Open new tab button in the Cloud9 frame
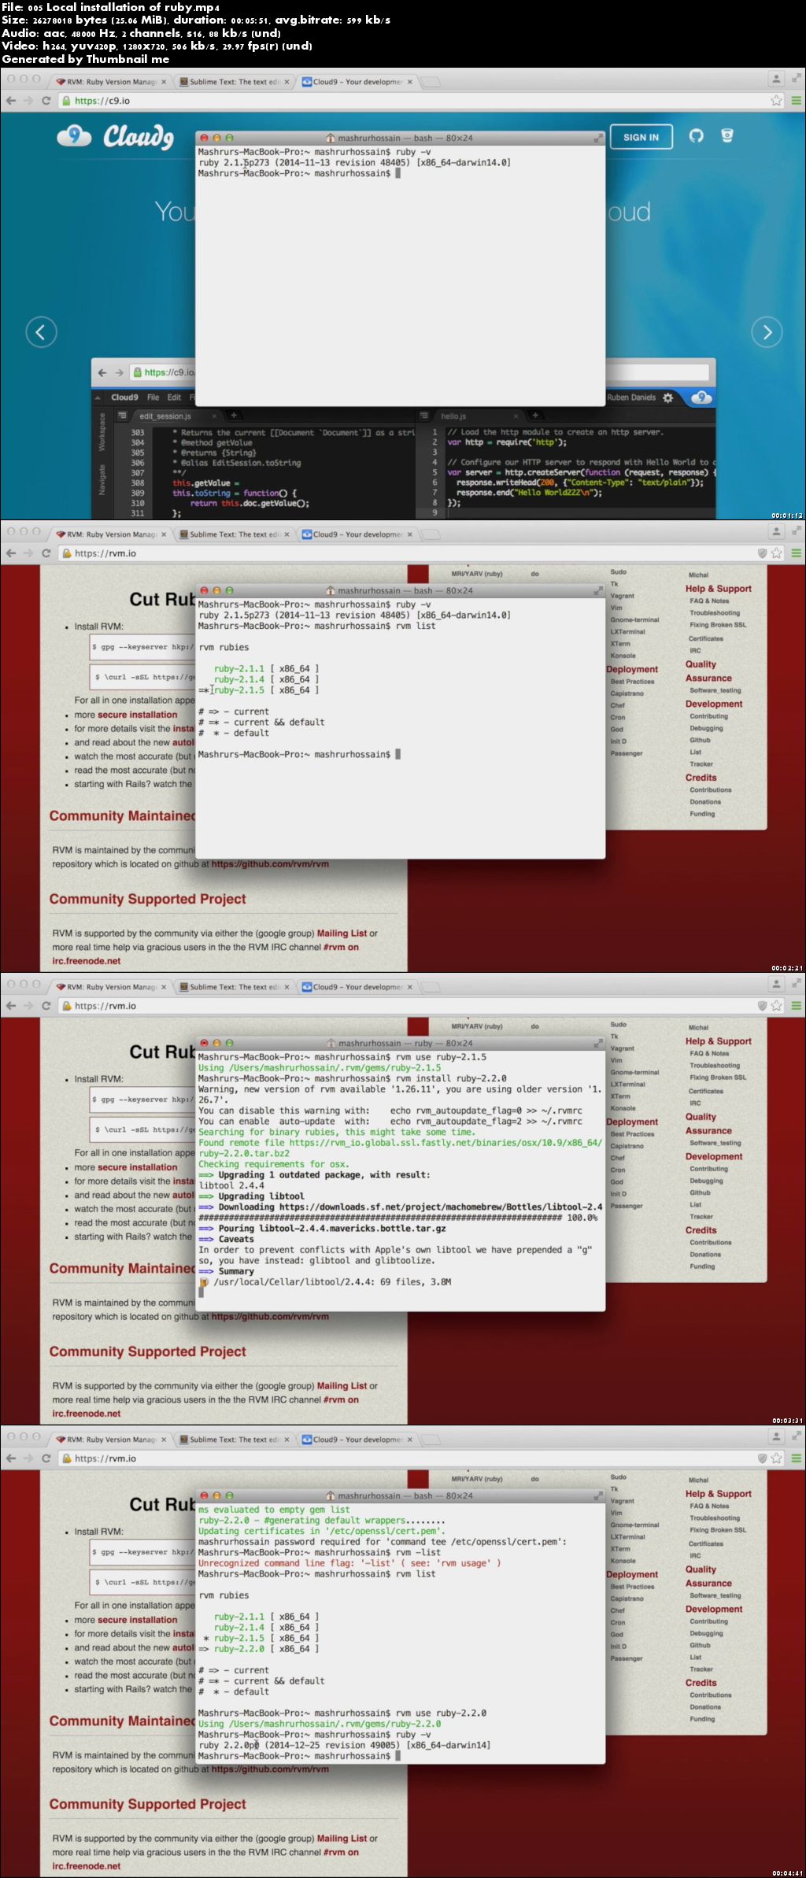Viewport: 806px width, 1878px height. click(x=431, y=82)
